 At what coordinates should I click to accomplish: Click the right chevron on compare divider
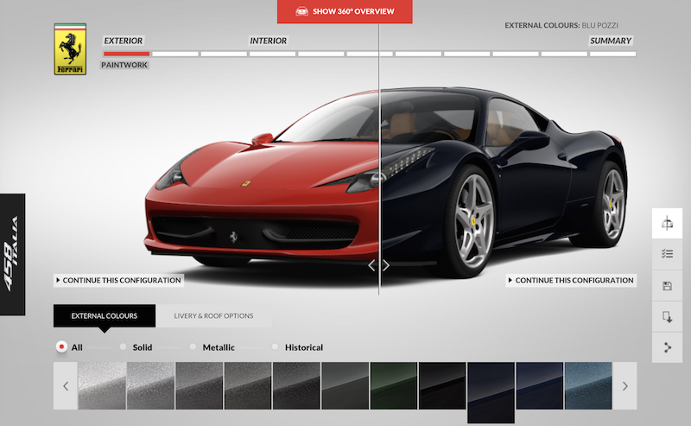[x=386, y=265]
